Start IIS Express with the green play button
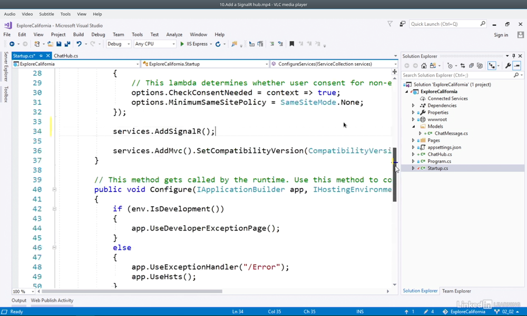The width and height of the screenshot is (527, 316). [182, 44]
